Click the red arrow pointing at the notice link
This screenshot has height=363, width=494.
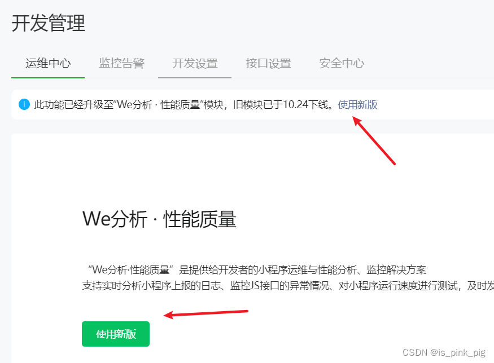click(374, 140)
